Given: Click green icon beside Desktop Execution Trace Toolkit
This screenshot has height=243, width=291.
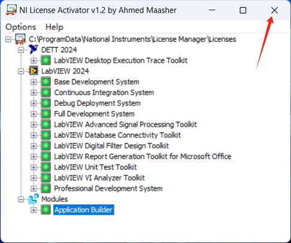Looking at the screenshot, I should (46, 60).
